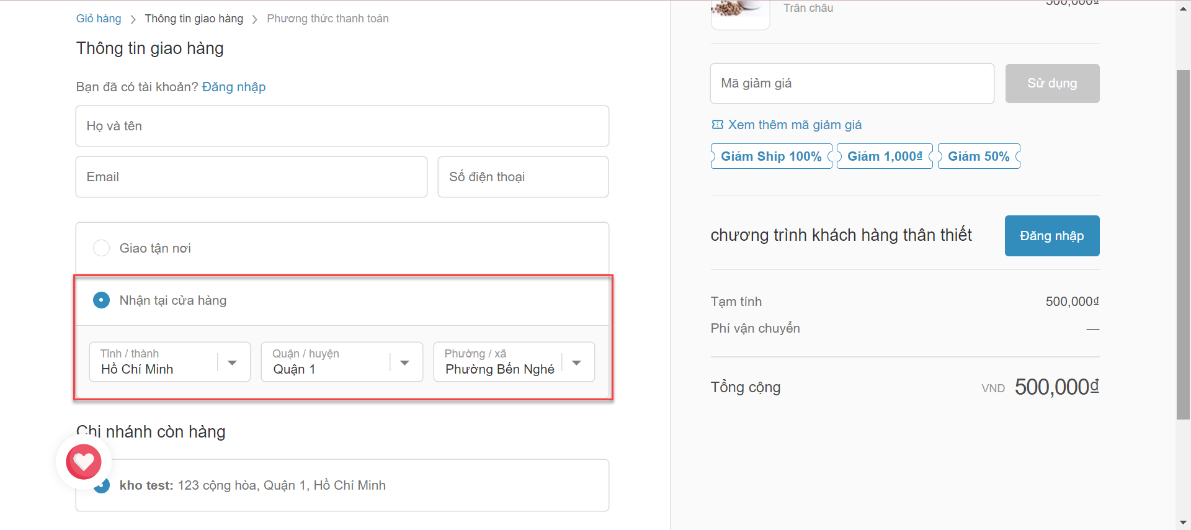
Task: Open Xem thêm mã giảm giá link
Action: pyautogui.click(x=795, y=125)
